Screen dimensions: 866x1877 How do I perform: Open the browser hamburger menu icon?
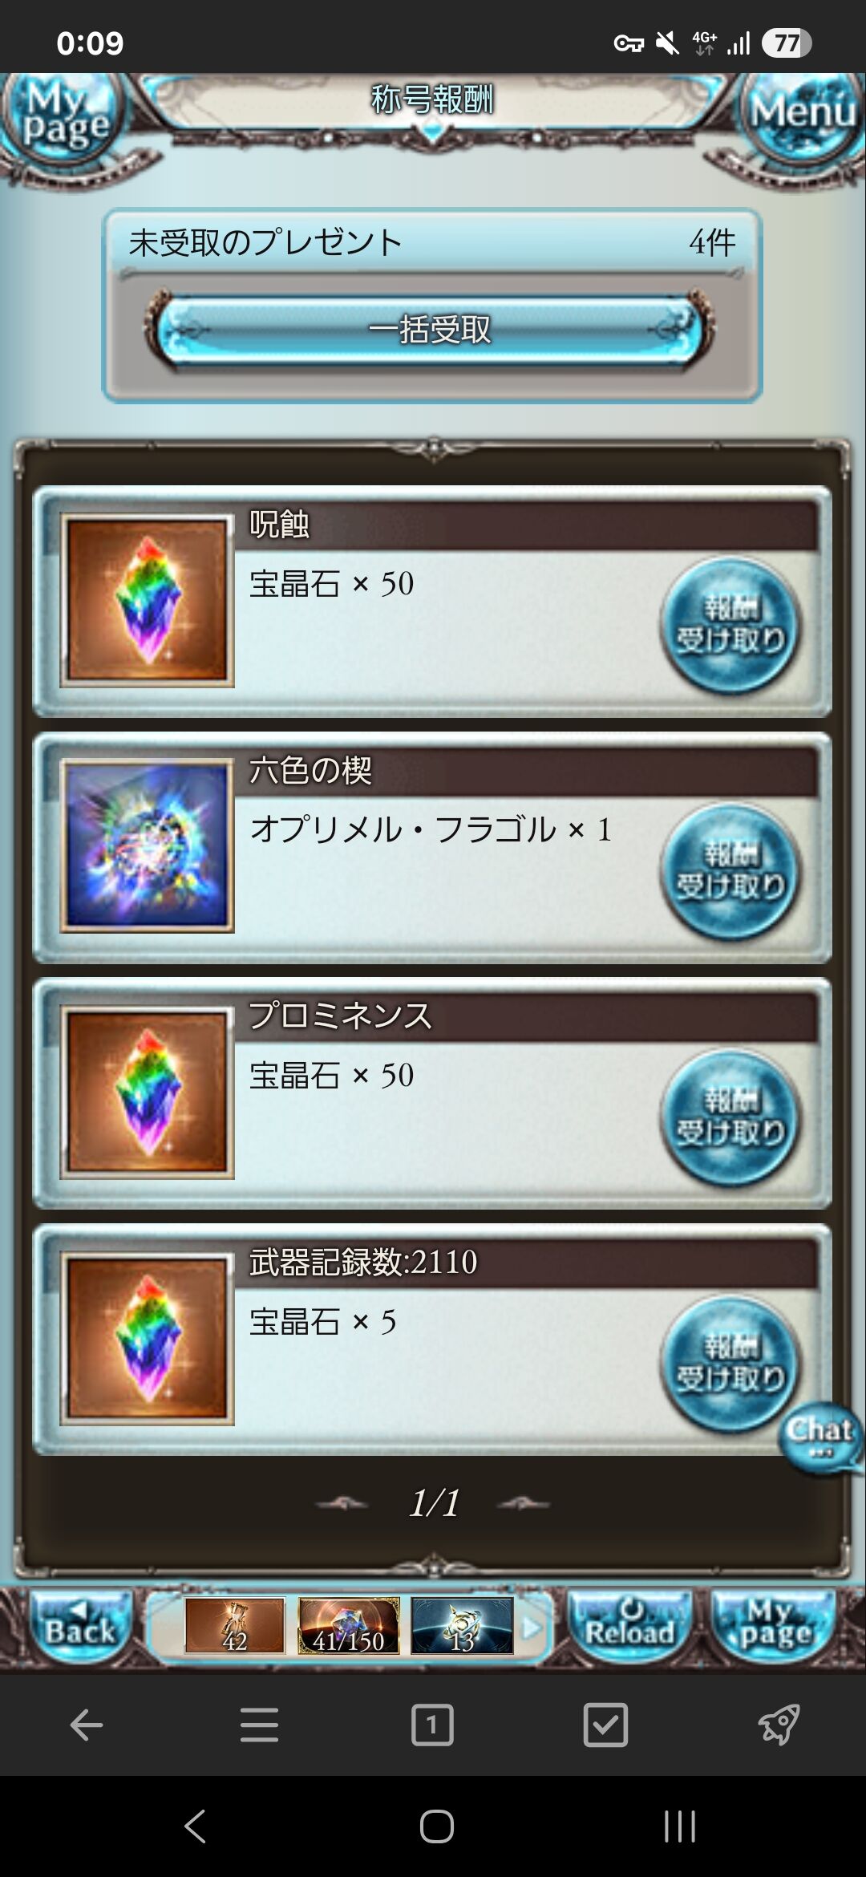coord(259,1725)
